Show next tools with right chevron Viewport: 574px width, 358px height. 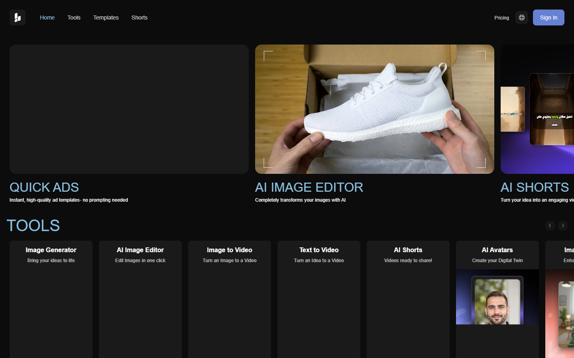coord(563,226)
